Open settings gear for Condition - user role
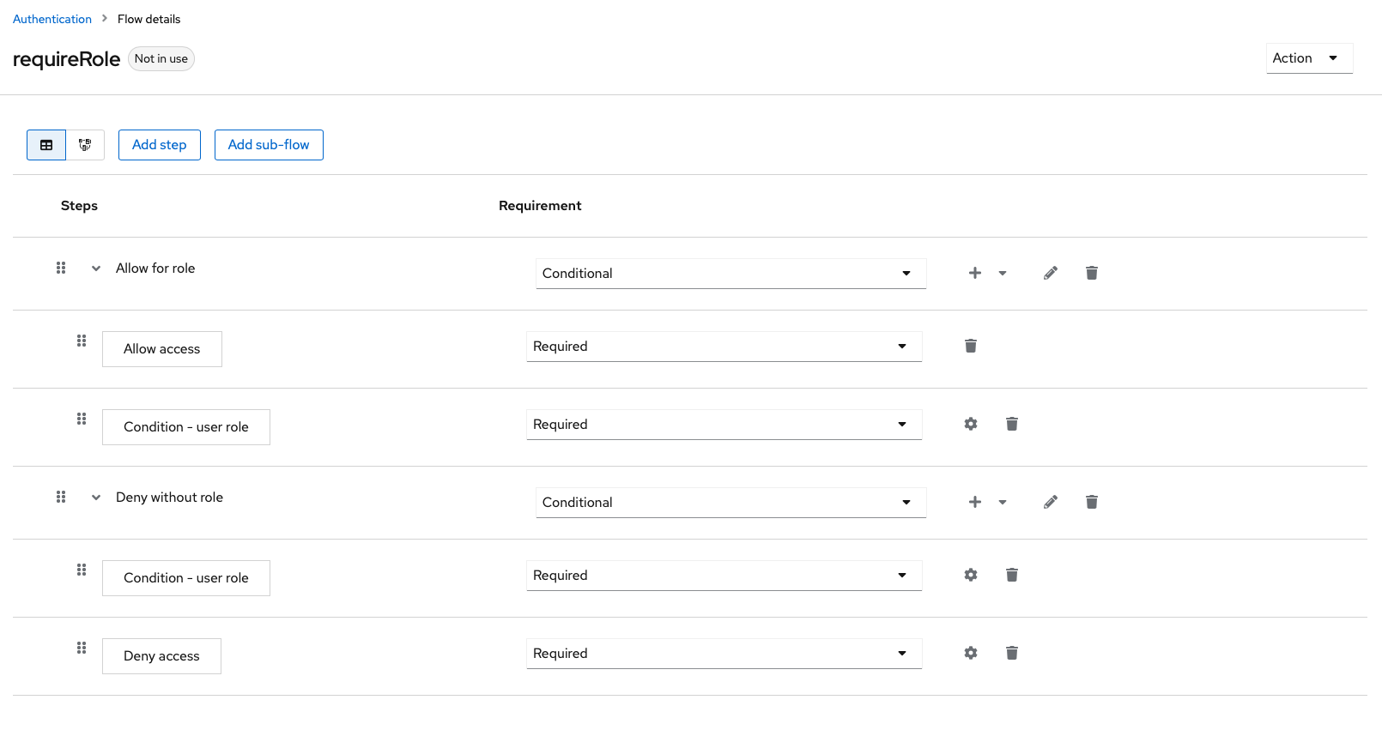The width and height of the screenshot is (1382, 730). click(970, 424)
